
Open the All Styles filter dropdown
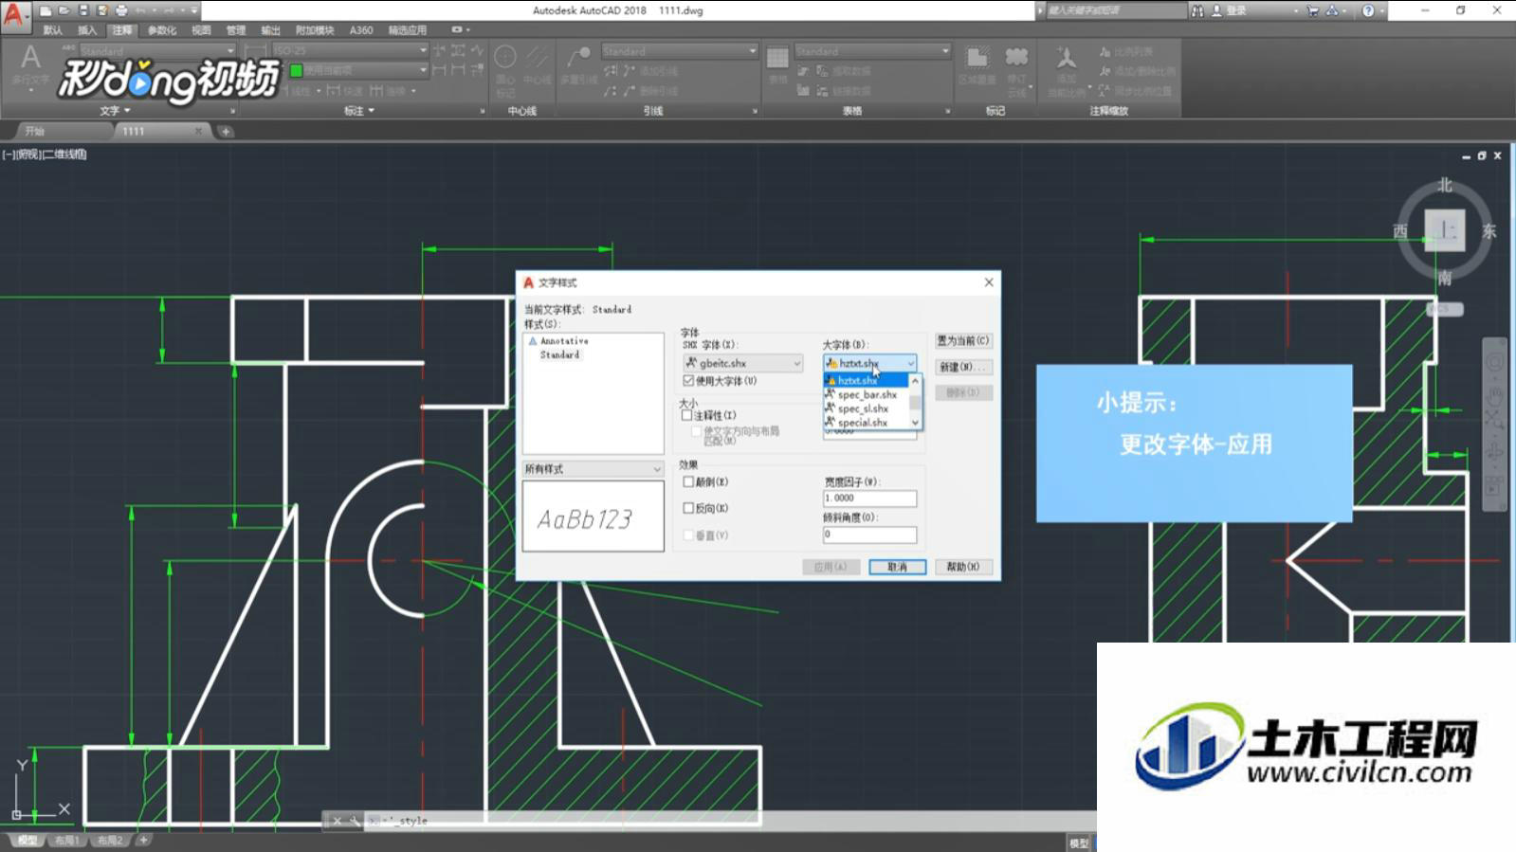(x=593, y=469)
